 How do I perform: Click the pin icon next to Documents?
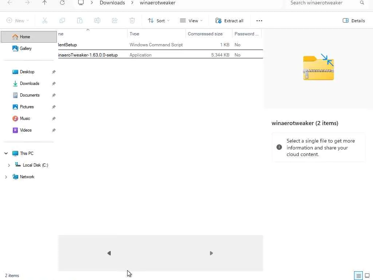[x=54, y=95]
